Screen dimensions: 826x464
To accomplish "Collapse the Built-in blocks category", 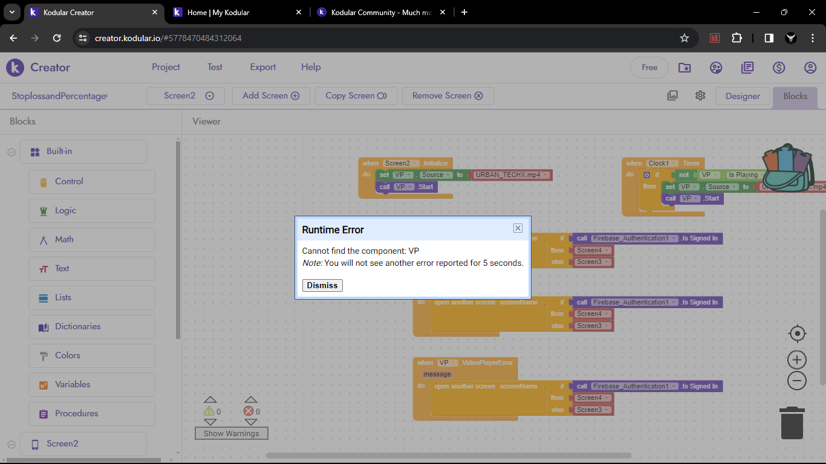I will pyautogui.click(x=11, y=152).
